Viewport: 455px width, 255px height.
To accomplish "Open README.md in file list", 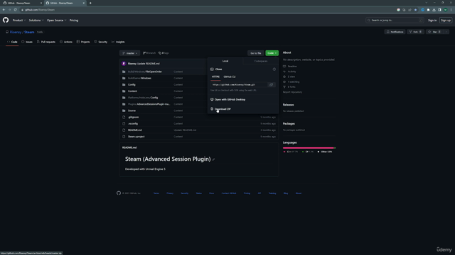I will [x=135, y=130].
